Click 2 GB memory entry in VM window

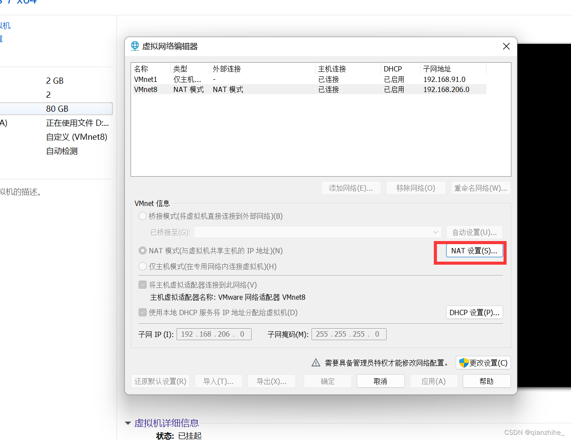click(55, 81)
